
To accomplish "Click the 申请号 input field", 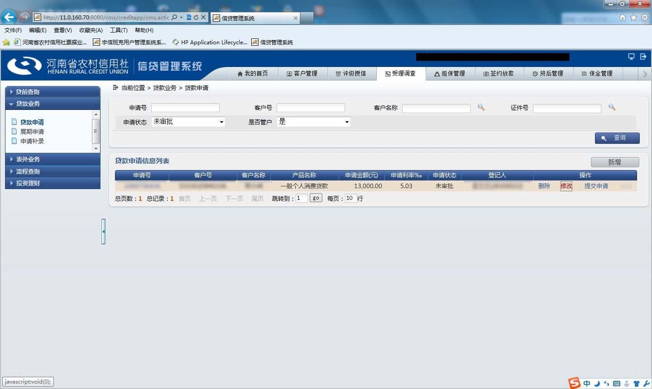I will 185,108.
